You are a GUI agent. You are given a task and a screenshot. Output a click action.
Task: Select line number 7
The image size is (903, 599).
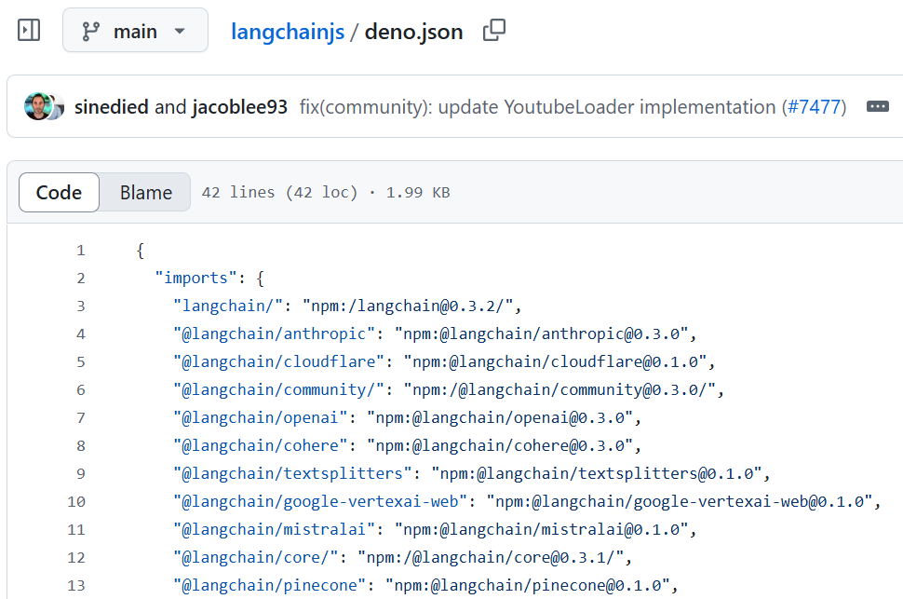pos(81,418)
